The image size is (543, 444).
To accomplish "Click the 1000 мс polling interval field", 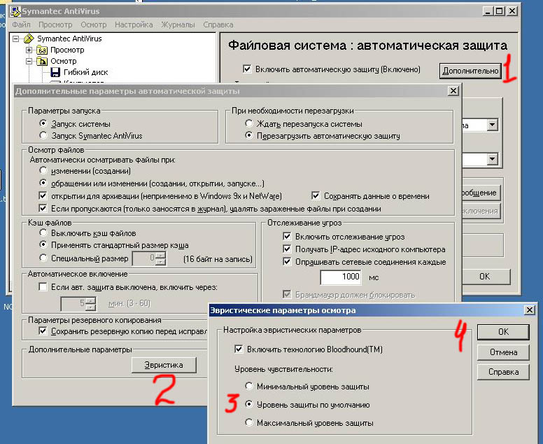I will point(341,277).
